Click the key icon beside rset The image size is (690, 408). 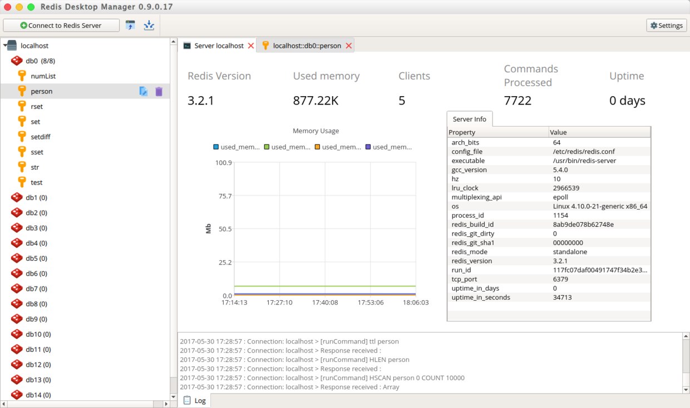pyautogui.click(x=22, y=106)
